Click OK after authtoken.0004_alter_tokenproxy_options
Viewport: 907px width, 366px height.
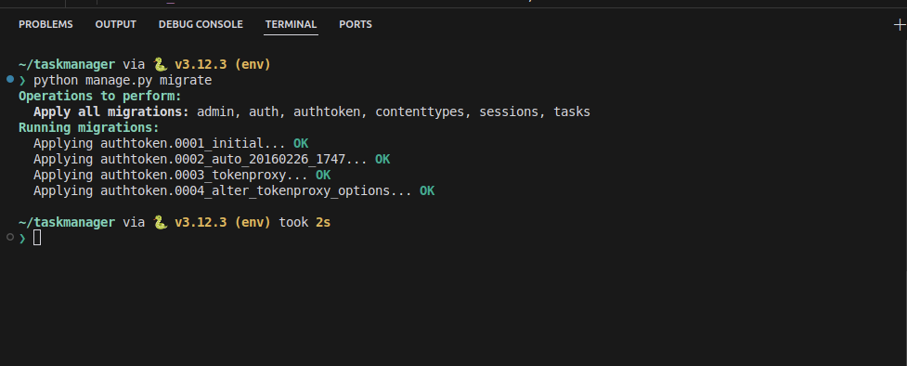pyautogui.click(x=427, y=190)
